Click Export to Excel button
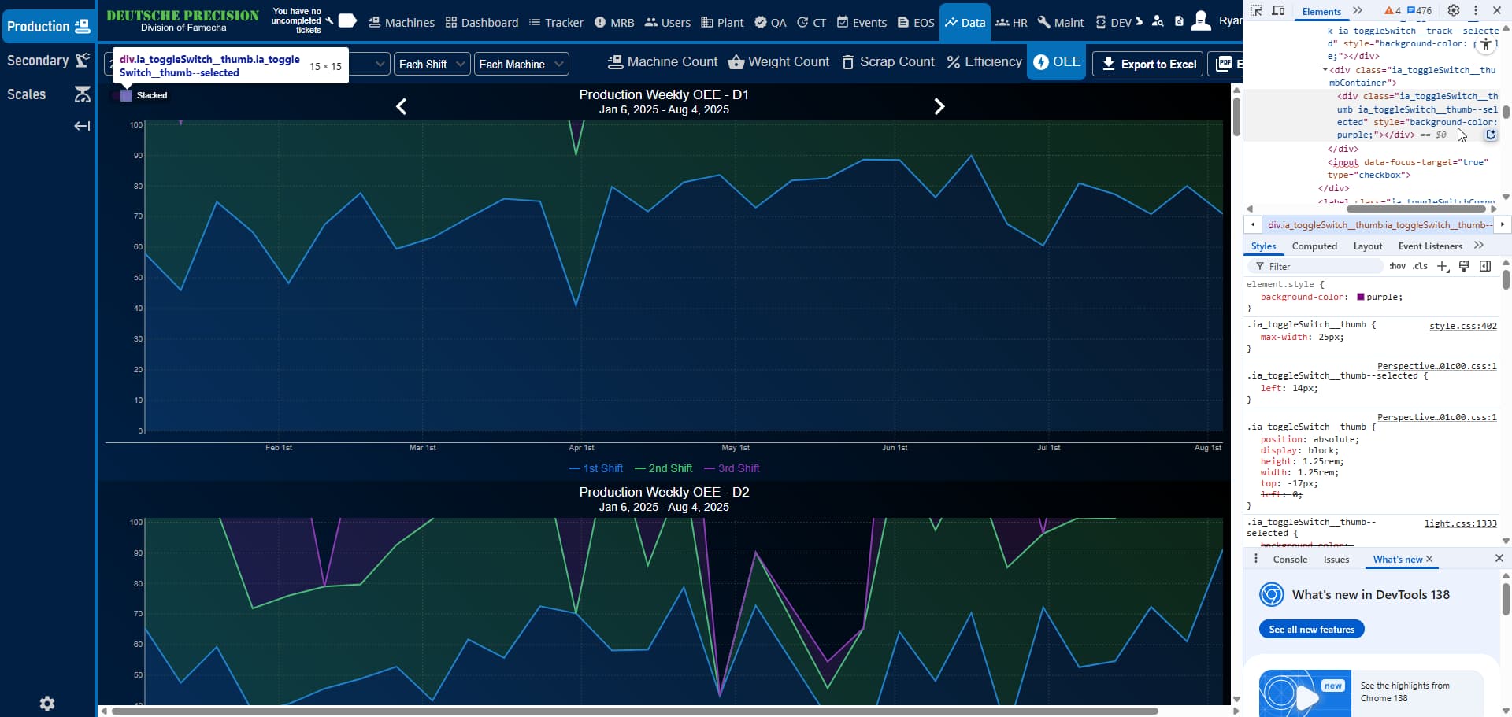This screenshot has width=1512, height=717. (x=1148, y=64)
